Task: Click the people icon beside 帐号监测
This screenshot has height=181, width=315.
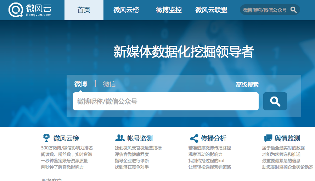Action: point(120,138)
